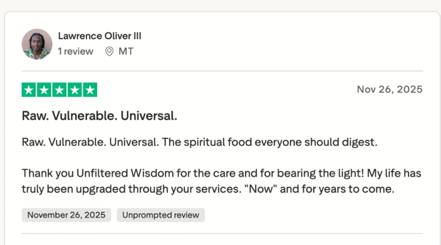Click the first green rating star

point(29,90)
